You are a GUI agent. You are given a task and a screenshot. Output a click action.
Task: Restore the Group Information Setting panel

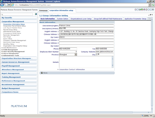[150, 15]
